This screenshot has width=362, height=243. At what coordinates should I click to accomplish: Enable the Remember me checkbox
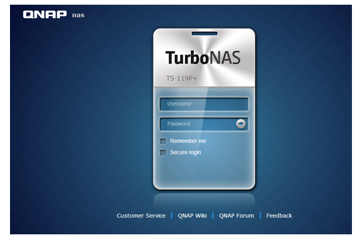click(163, 141)
